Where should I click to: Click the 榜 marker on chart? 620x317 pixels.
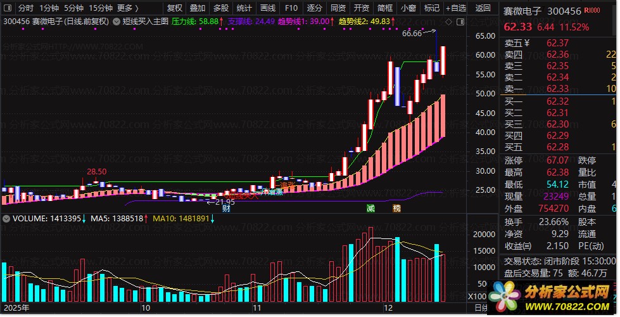tap(396, 208)
